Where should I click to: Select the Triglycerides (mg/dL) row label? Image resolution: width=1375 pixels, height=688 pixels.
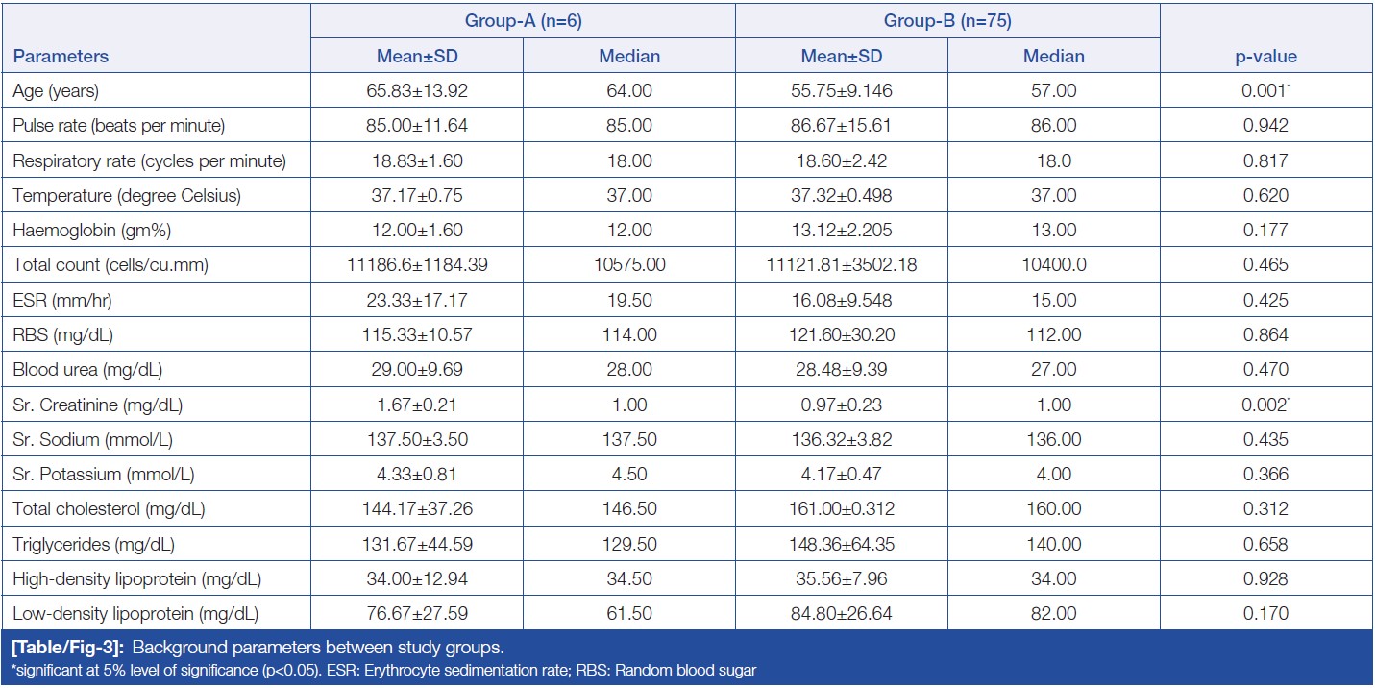[93, 544]
